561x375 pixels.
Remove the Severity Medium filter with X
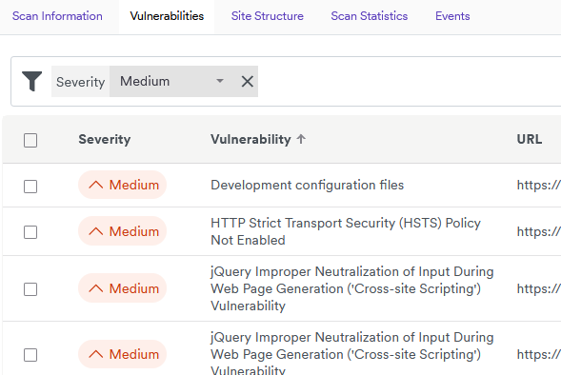[248, 81]
